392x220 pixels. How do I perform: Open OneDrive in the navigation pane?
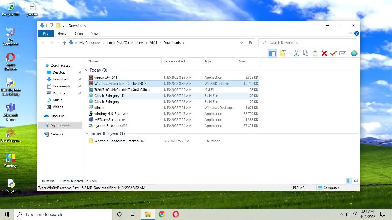(x=57, y=116)
